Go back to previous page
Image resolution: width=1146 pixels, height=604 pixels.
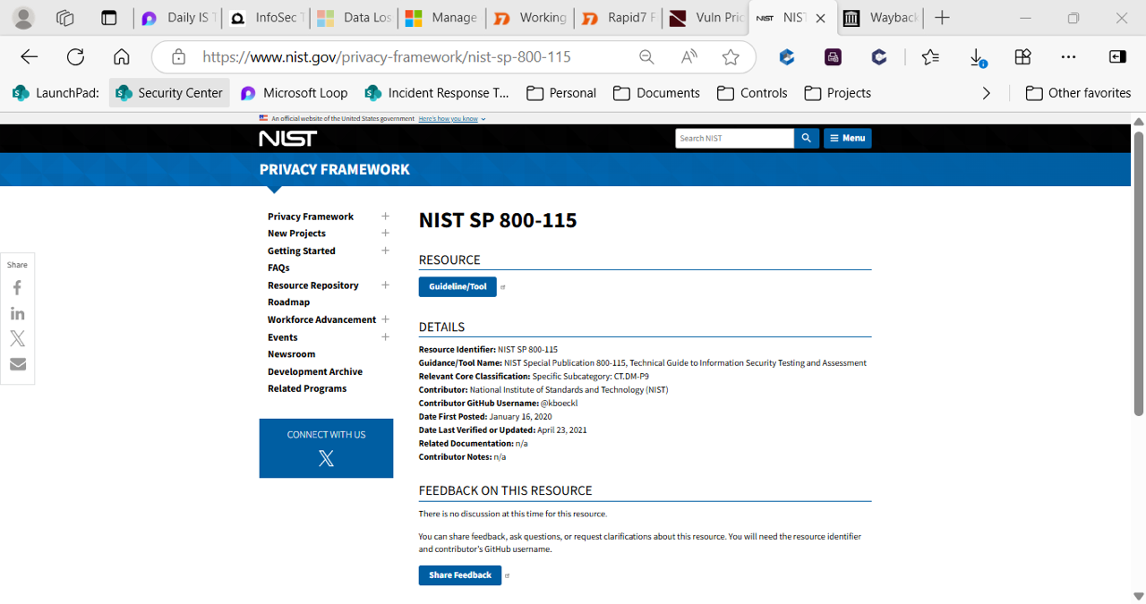click(30, 57)
